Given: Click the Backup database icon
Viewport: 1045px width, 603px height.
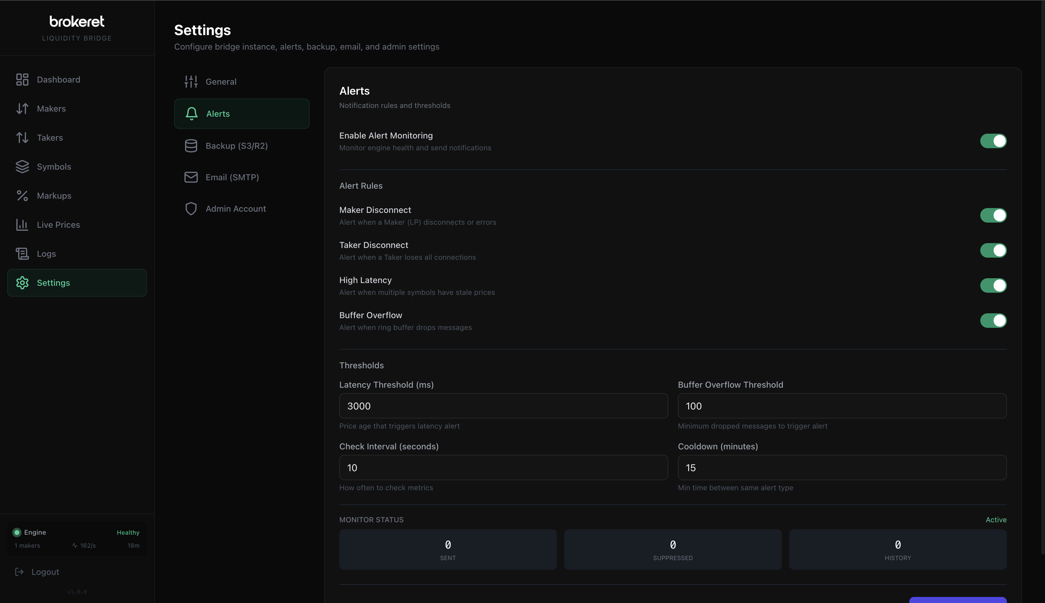Looking at the screenshot, I should pos(191,145).
